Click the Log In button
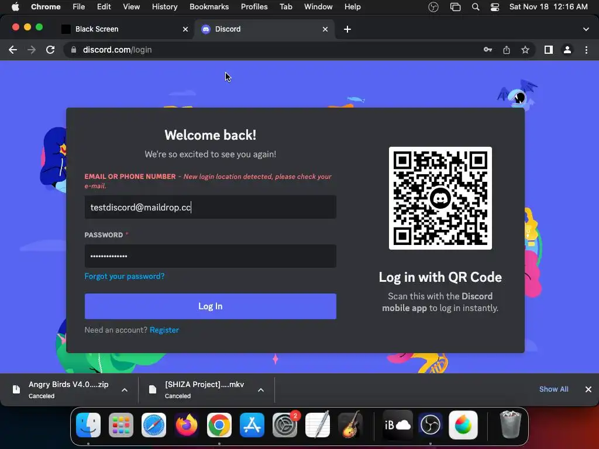The width and height of the screenshot is (599, 449). click(211, 306)
